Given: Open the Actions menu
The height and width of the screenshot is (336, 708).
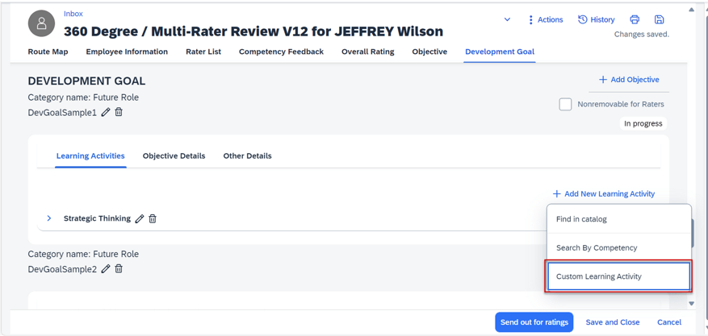Looking at the screenshot, I should [x=545, y=19].
